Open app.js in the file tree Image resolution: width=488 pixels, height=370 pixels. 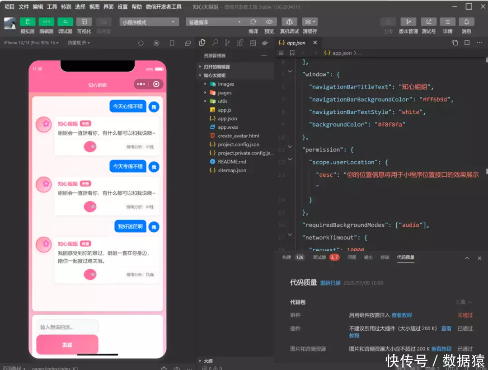tap(225, 110)
